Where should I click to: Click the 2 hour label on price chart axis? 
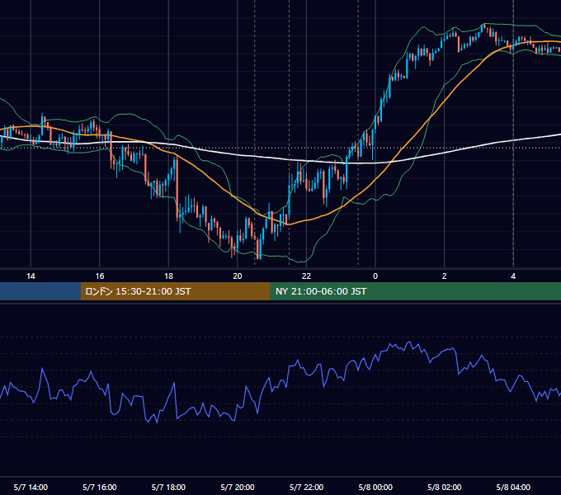tap(445, 276)
